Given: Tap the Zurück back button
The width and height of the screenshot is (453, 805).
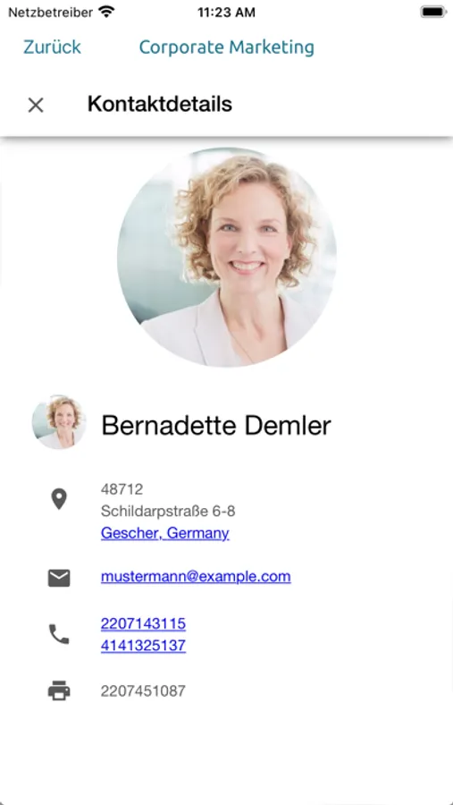Looking at the screenshot, I should pyautogui.click(x=52, y=47).
